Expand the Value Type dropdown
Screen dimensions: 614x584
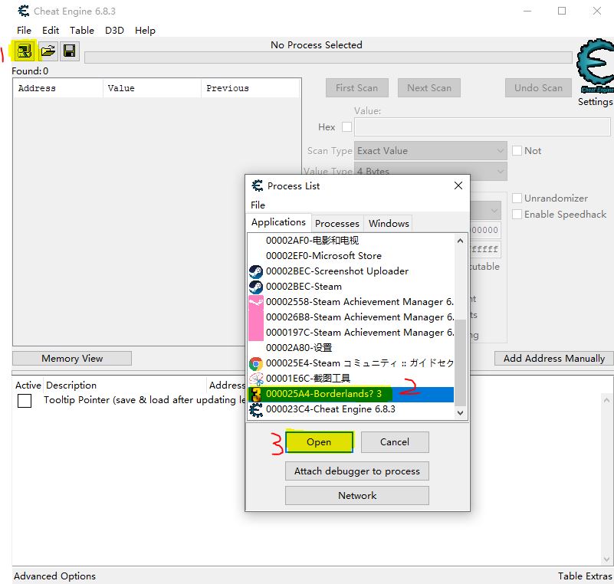click(x=430, y=172)
